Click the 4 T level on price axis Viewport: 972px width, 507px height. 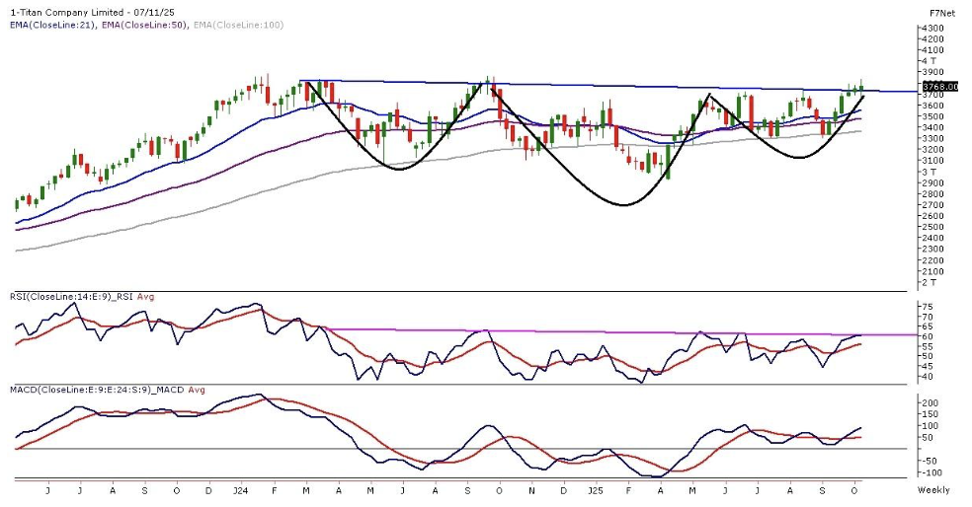(x=931, y=61)
